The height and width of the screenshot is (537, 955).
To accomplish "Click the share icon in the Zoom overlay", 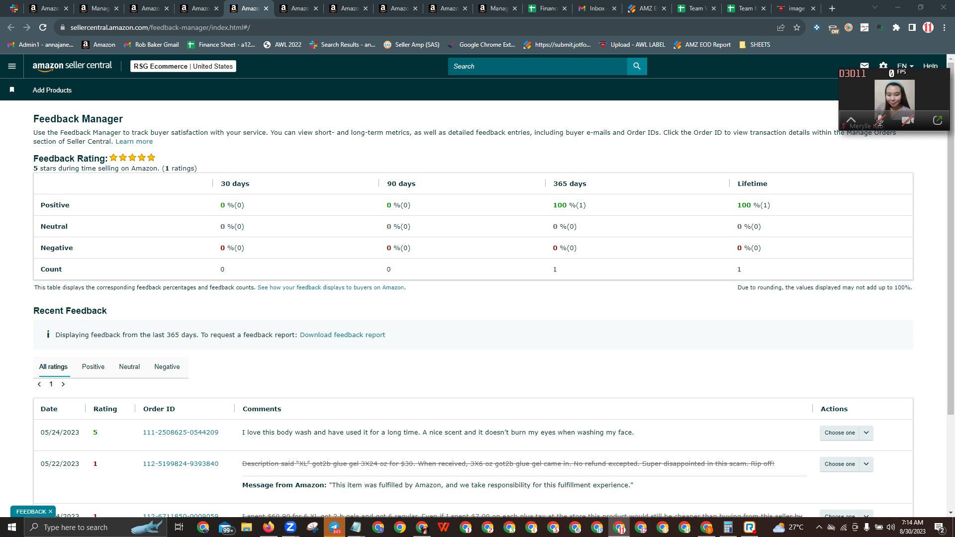I will (938, 120).
